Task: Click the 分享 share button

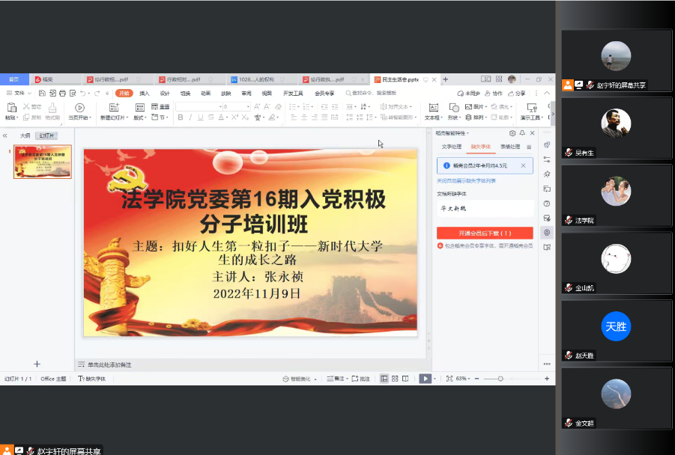Action: pos(517,94)
